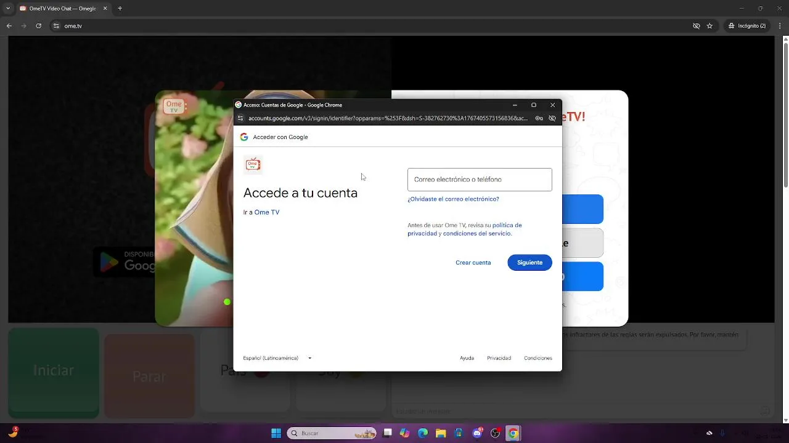Open the Chrome three-dot menu

780,26
